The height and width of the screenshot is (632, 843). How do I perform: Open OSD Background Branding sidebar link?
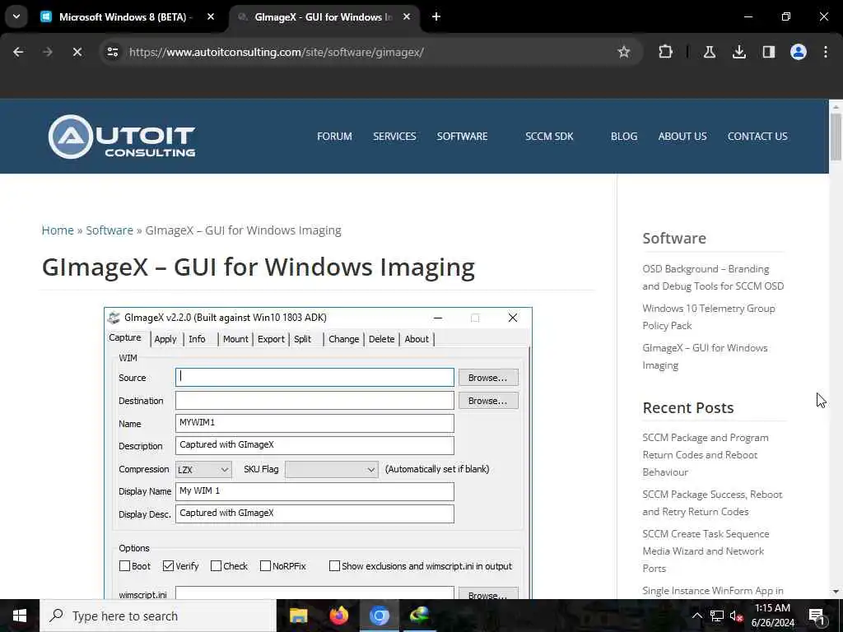(713, 277)
